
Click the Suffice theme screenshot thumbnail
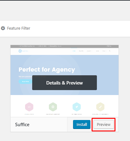[x=64, y=81]
